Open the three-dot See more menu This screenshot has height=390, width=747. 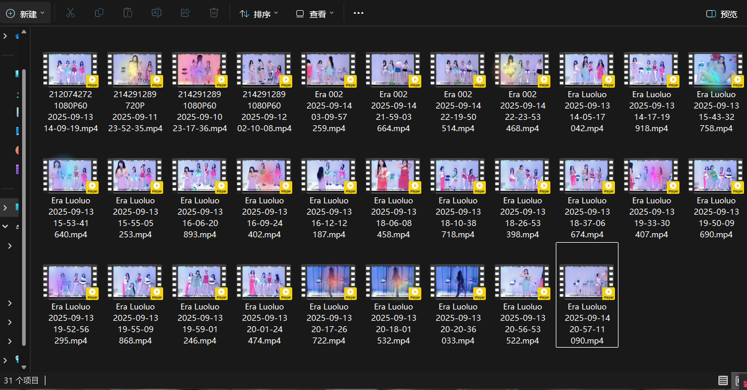(359, 13)
